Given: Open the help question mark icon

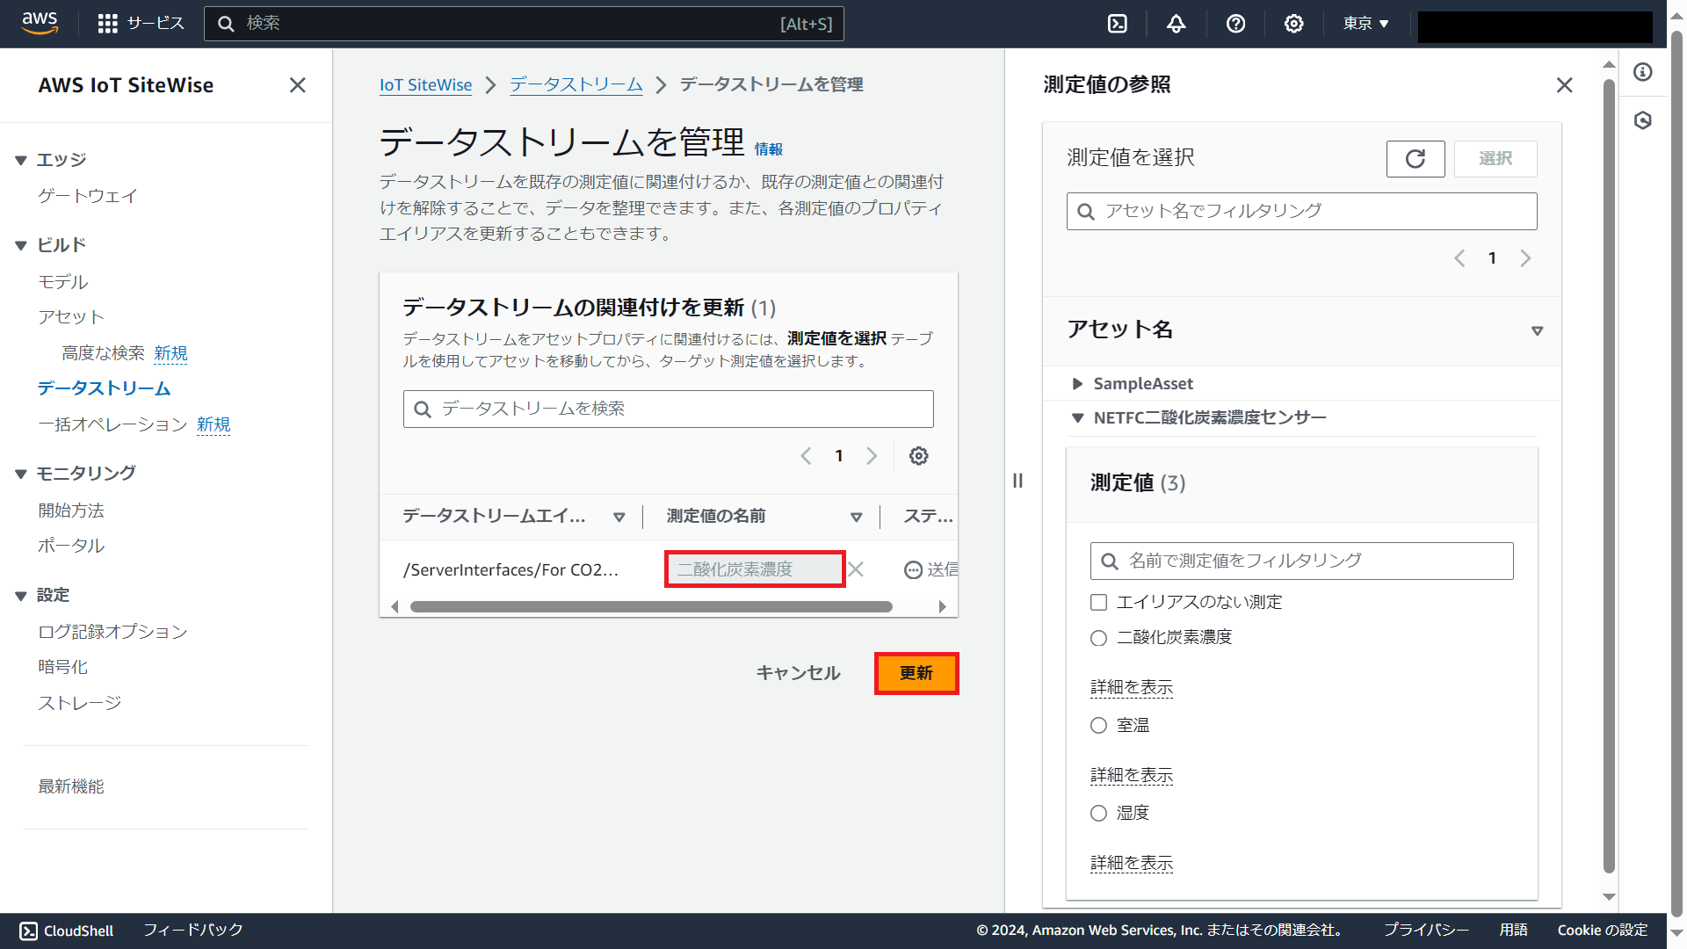Looking at the screenshot, I should (x=1236, y=24).
